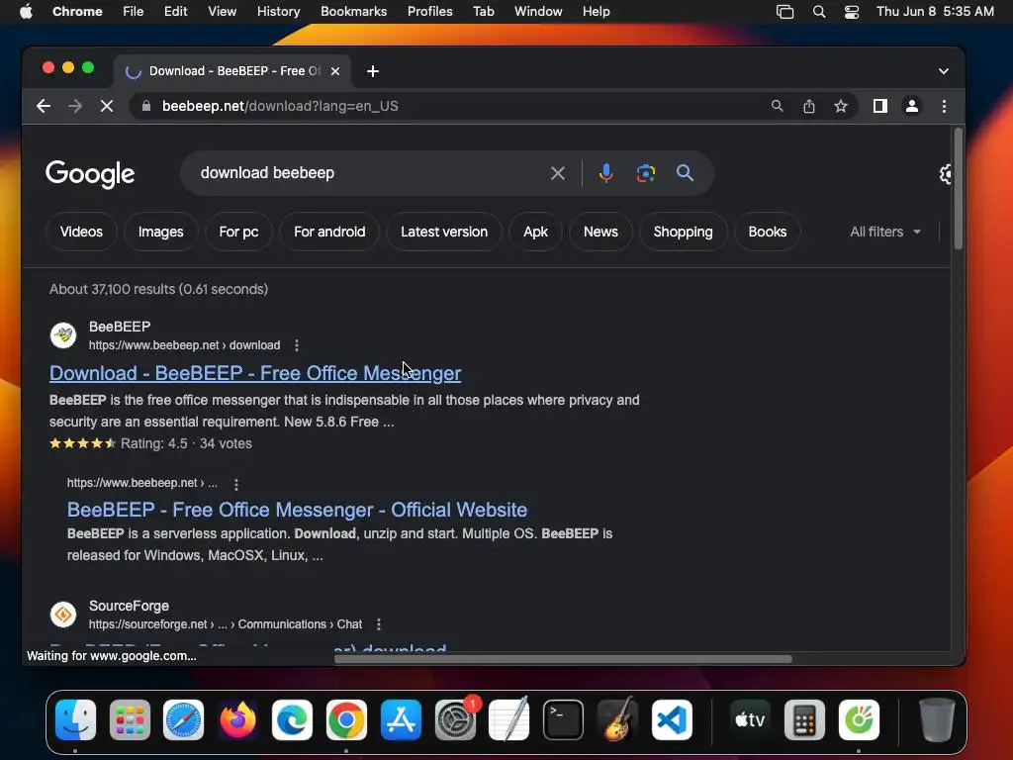
Task: Click the lock icon in the address bar
Action: (146, 106)
